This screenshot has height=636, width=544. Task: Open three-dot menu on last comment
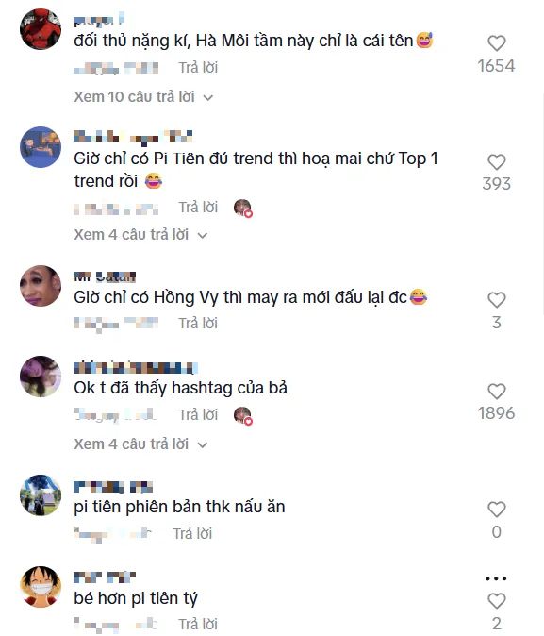496,578
